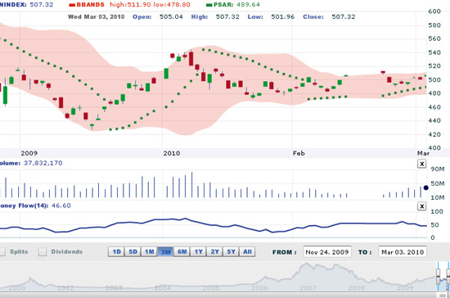This screenshot has height=298, width=450.
Task: Select the 3M time range
Action: click(165, 252)
